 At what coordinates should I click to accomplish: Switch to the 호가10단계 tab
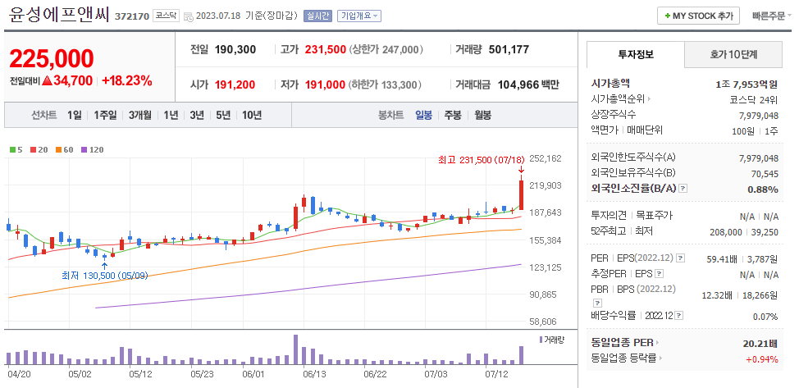tap(733, 54)
